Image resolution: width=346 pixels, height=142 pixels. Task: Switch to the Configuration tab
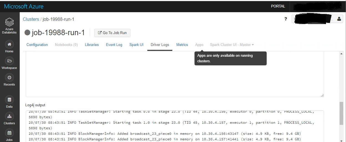37,45
